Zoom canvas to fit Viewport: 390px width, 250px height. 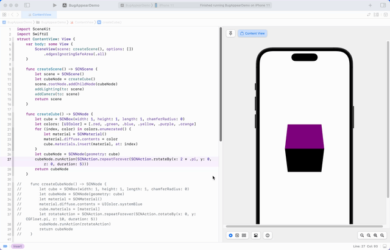[375, 235]
